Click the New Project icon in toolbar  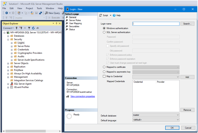tap(19, 13)
